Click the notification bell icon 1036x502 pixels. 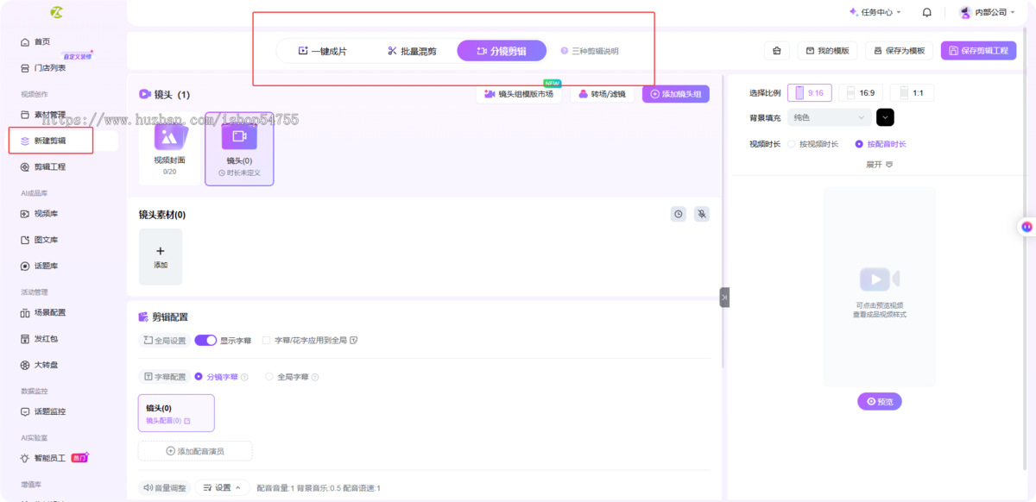(927, 12)
